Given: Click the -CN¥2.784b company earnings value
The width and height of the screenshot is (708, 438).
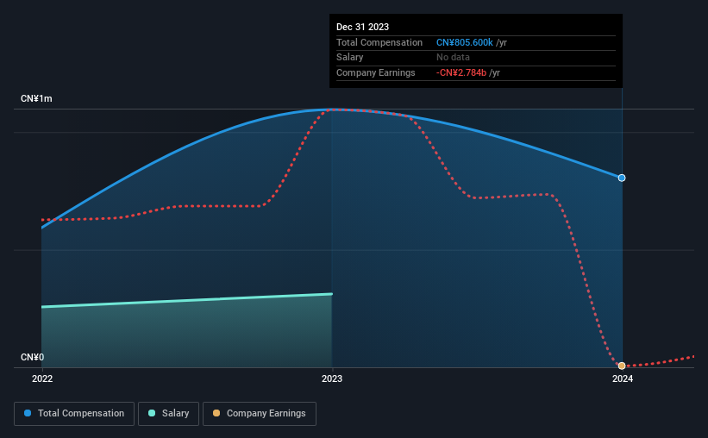Looking at the screenshot, I should tap(461, 72).
